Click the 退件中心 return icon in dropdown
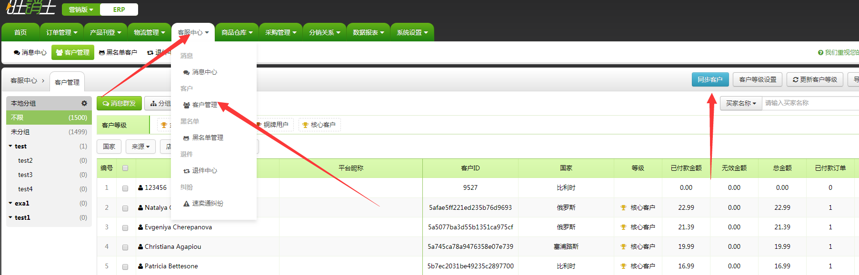Screen dimensions: 859x275 pos(187,171)
